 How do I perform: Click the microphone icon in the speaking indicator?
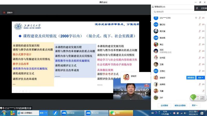[x=197, y=8]
